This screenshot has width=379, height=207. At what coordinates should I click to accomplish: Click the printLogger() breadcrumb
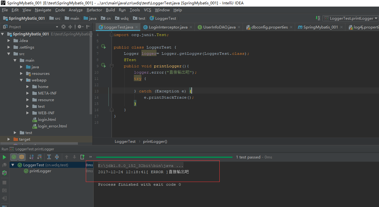155,142
